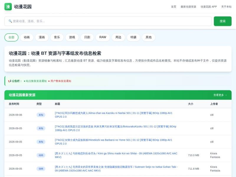This screenshot has width=236, height=177.
Task: Click the 大小 column header
Action: (x=191, y=104)
